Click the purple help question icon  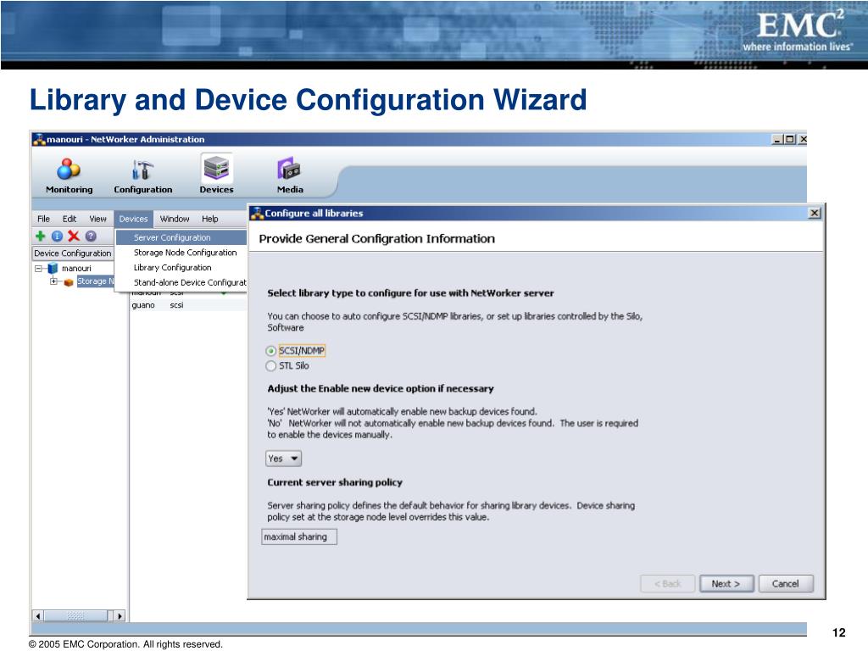coord(91,236)
